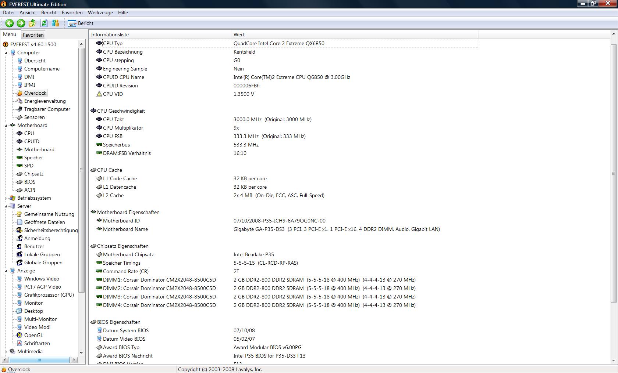Click the Users toolbar icon beside Refresh
This screenshot has height=373, width=618.
[55, 23]
